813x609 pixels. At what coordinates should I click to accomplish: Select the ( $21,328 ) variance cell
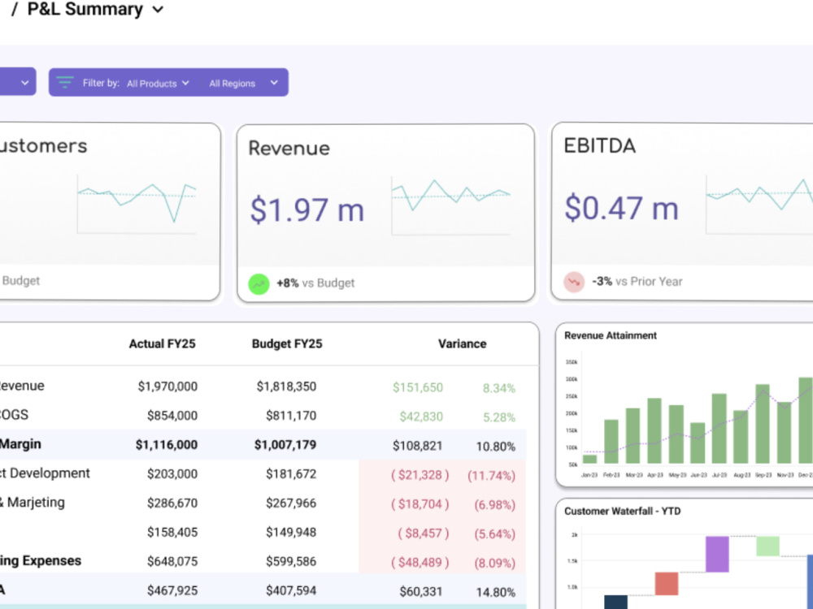420,475
